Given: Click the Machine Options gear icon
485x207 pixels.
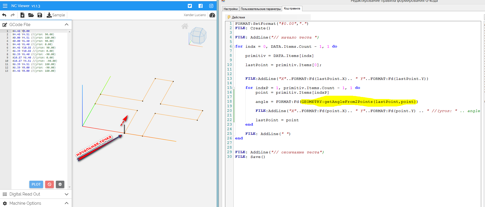Looking at the screenshot, I should (5, 203).
